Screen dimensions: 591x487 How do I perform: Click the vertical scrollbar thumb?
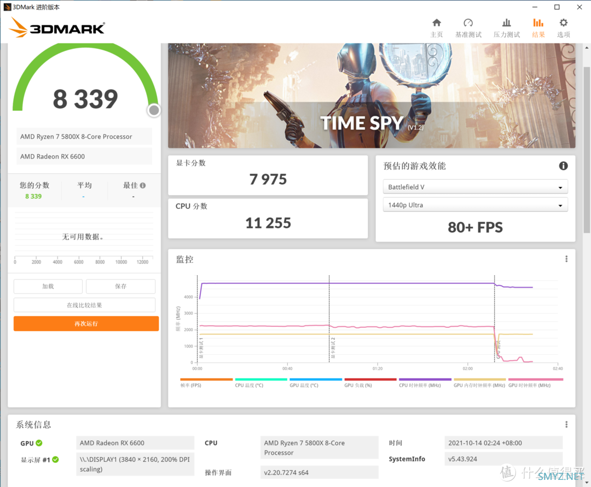(587, 150)
